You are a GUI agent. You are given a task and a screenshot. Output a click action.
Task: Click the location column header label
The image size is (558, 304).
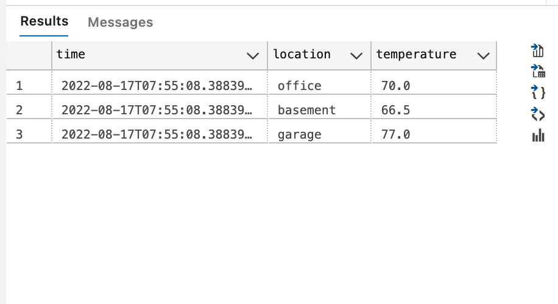tap(302, 54)
